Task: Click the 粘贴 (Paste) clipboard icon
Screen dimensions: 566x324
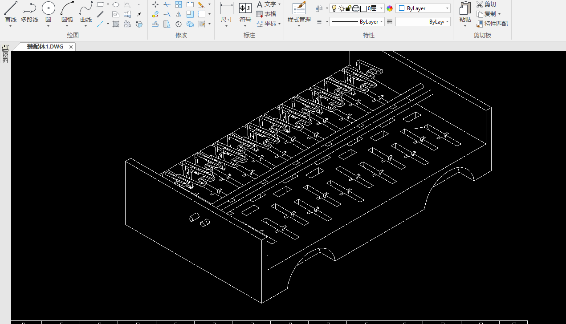Action: coord(465,8)
